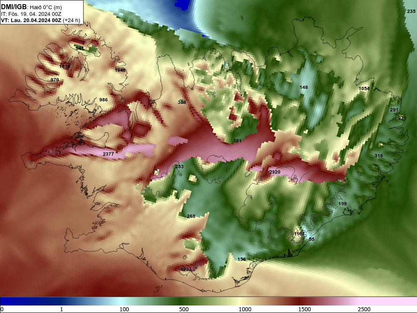Viewport: 417px width, 313px height.
Task: Click the 308 value on the map
Action: (x=182, y=102)
